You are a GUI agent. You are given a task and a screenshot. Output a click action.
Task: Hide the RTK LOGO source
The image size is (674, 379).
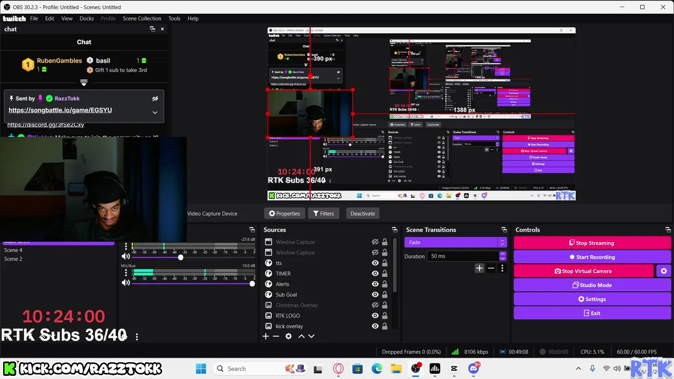point(375,316)
